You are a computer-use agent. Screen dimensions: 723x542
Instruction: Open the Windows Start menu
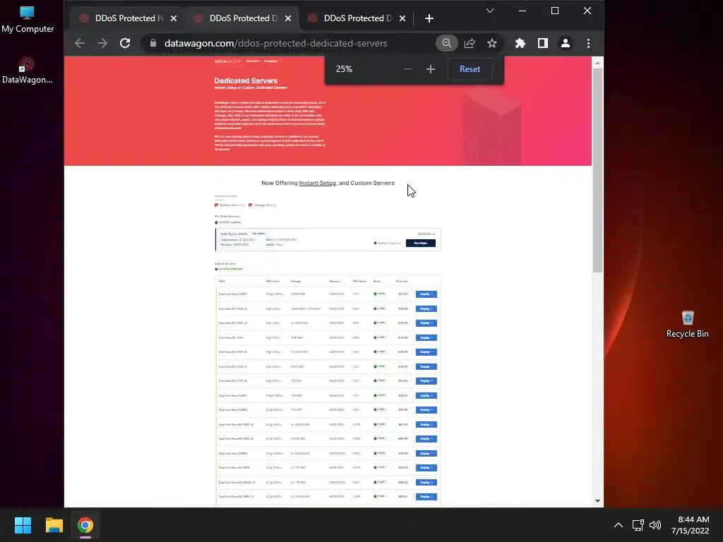coord(23,525)
